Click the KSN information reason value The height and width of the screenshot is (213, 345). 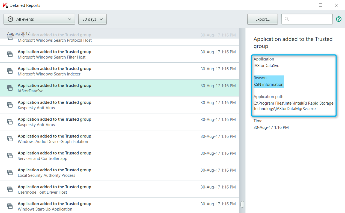[269, 84]
